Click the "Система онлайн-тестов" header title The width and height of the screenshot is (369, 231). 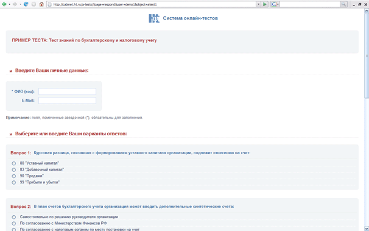point(190,18)
